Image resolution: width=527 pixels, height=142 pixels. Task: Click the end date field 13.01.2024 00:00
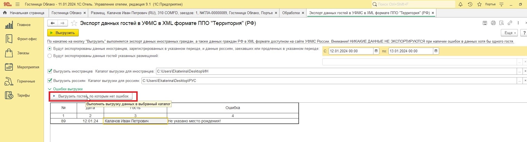click(411, 51)
